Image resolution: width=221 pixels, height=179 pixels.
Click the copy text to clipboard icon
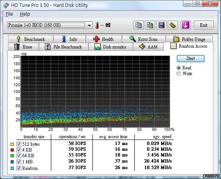pos(138,25)
